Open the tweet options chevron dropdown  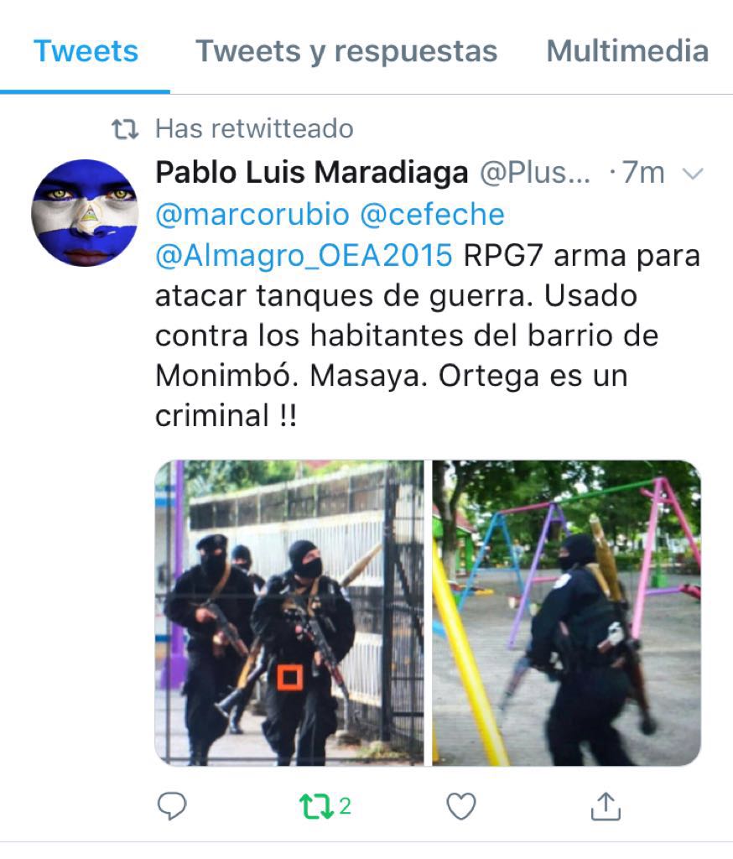tap(693, 174)
